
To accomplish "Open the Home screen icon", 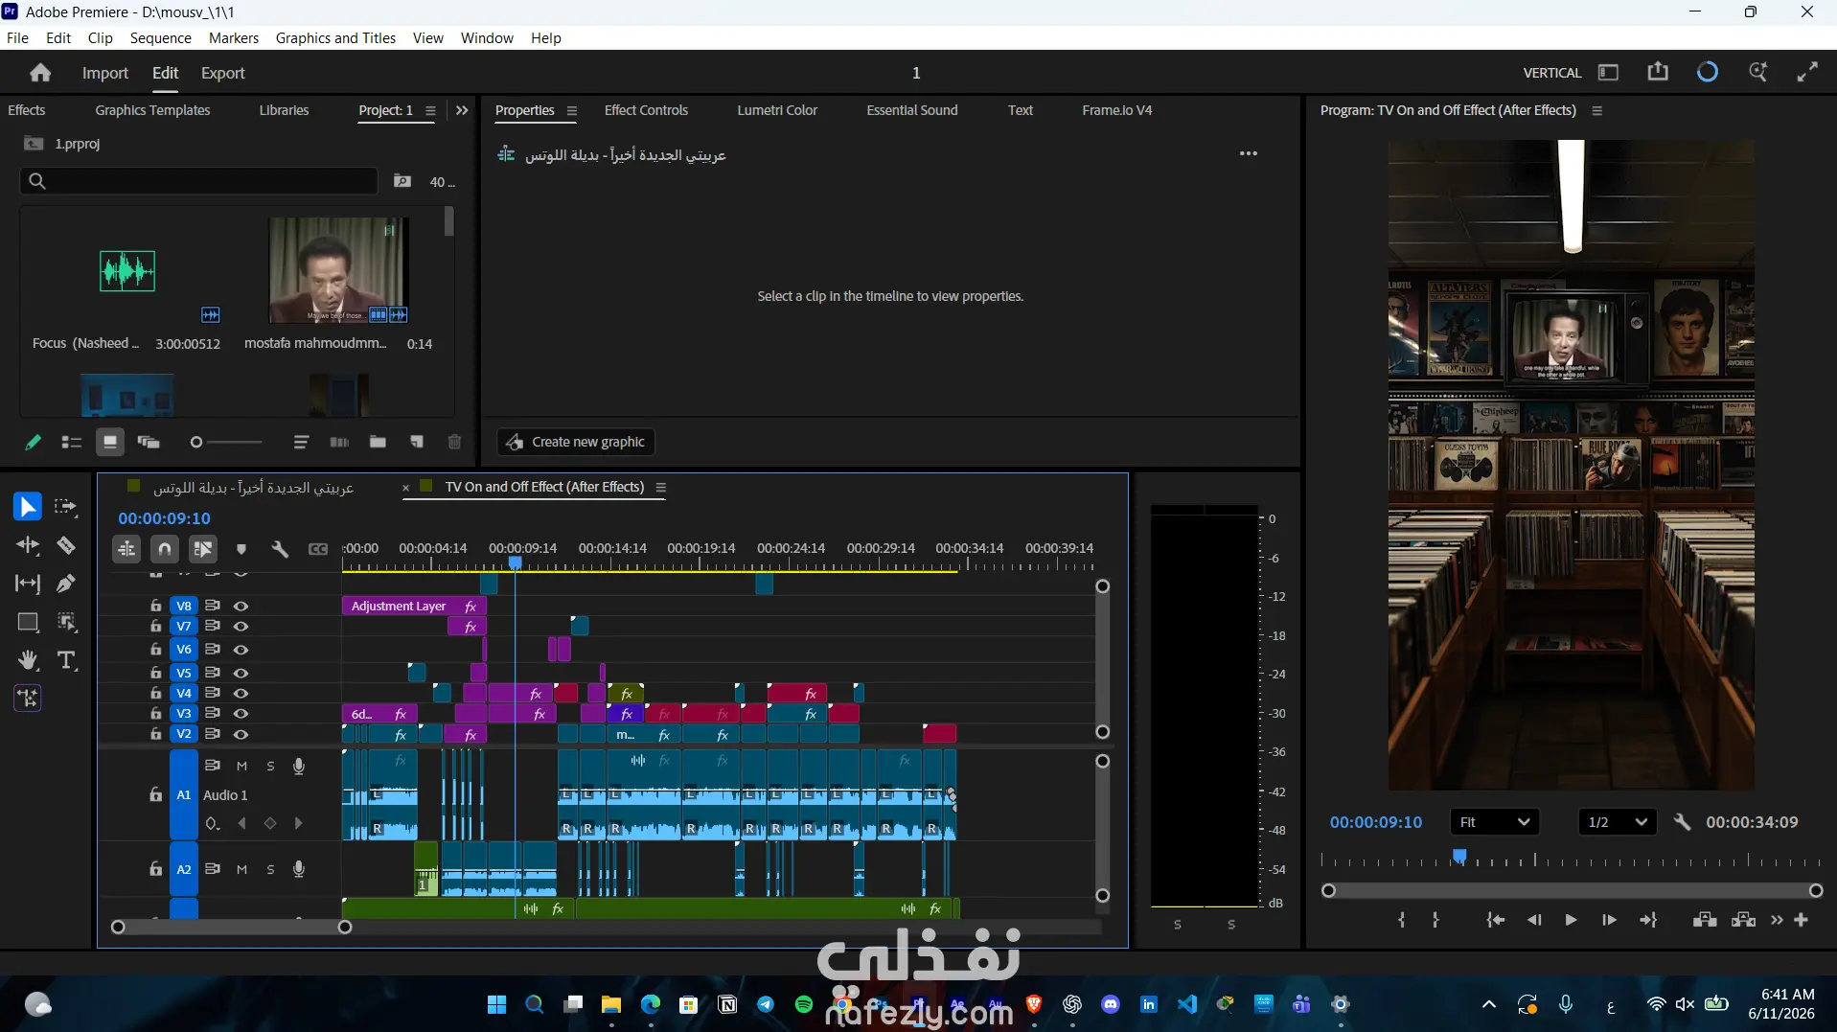I will [x=39, y=73].
